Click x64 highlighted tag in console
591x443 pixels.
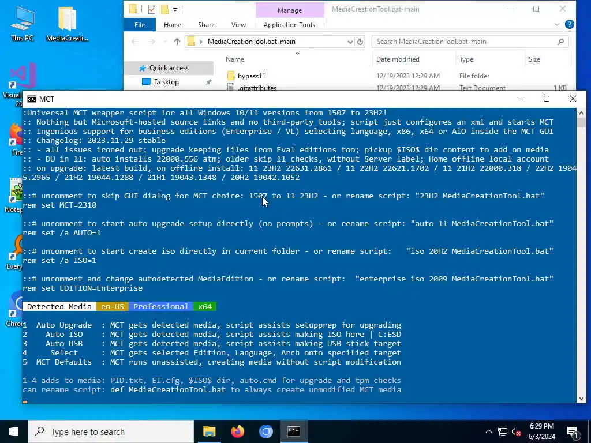pos(205,307)
